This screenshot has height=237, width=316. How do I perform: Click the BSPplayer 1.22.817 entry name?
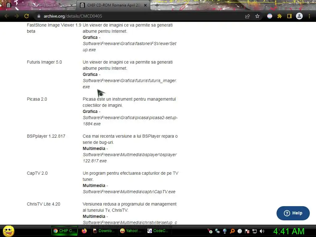(46, 136)
